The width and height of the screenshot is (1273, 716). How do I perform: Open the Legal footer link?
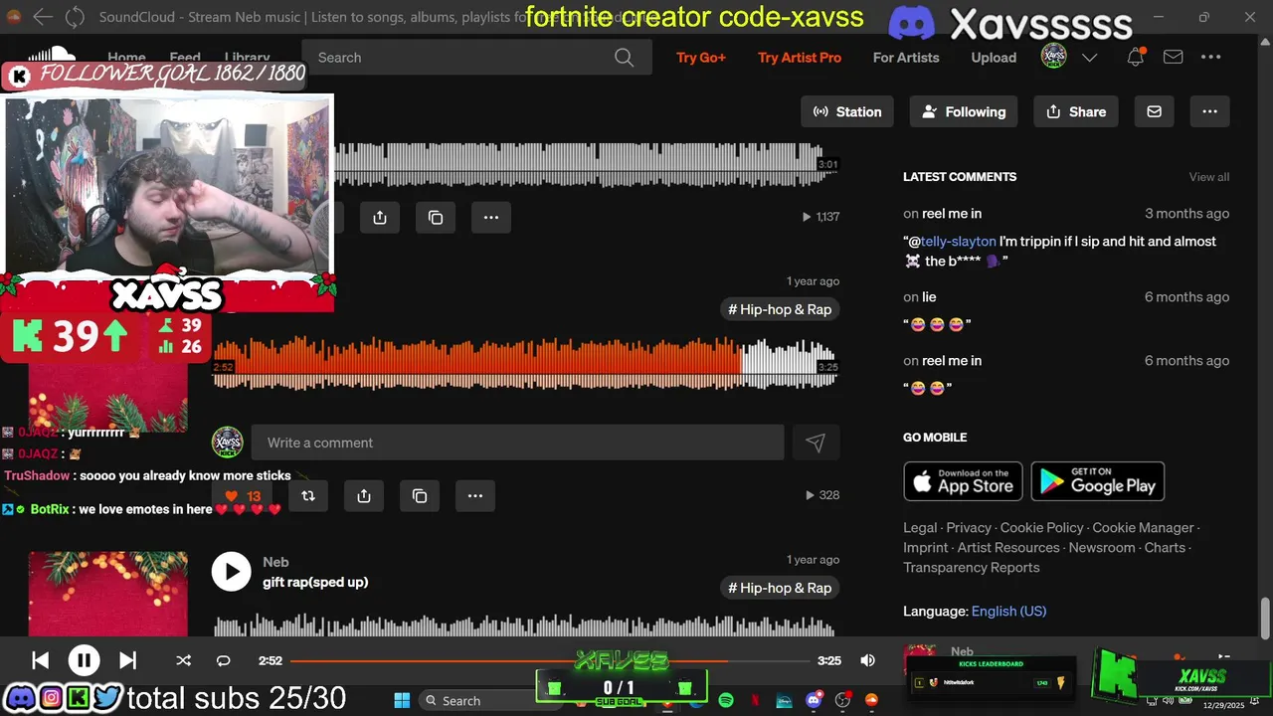point(920,528)
